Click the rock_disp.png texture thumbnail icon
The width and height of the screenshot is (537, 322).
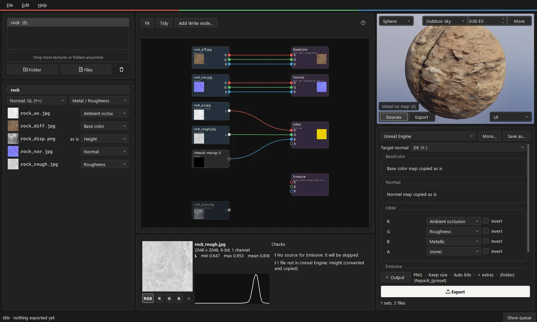tap(13, 139)
